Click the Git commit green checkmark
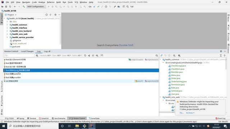230x129 pixels. pos(98,6)
